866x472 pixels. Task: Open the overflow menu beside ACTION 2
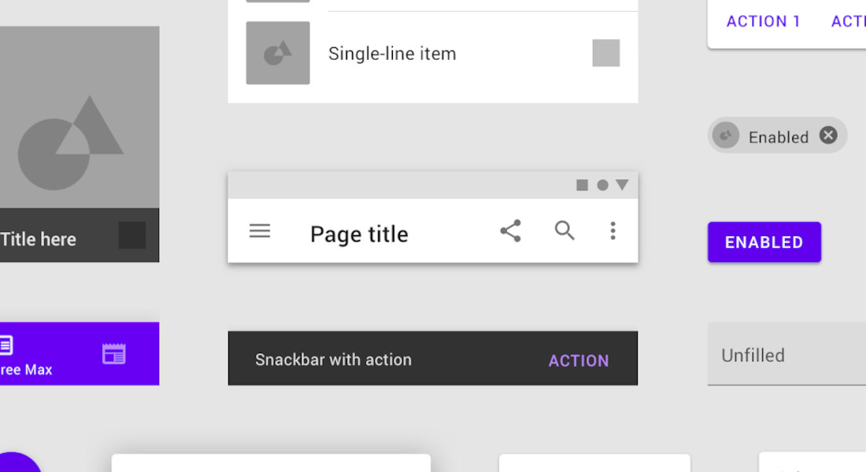[x=864, y=21]
